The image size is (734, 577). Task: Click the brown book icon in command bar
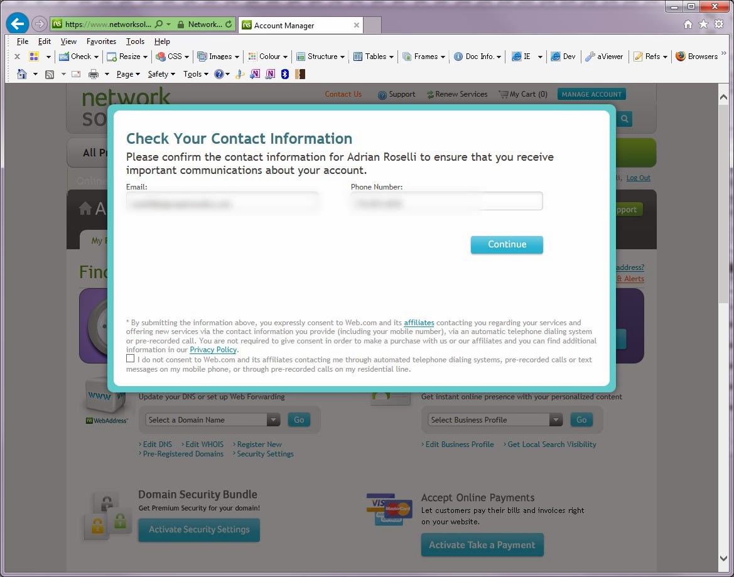coord(300,74)
